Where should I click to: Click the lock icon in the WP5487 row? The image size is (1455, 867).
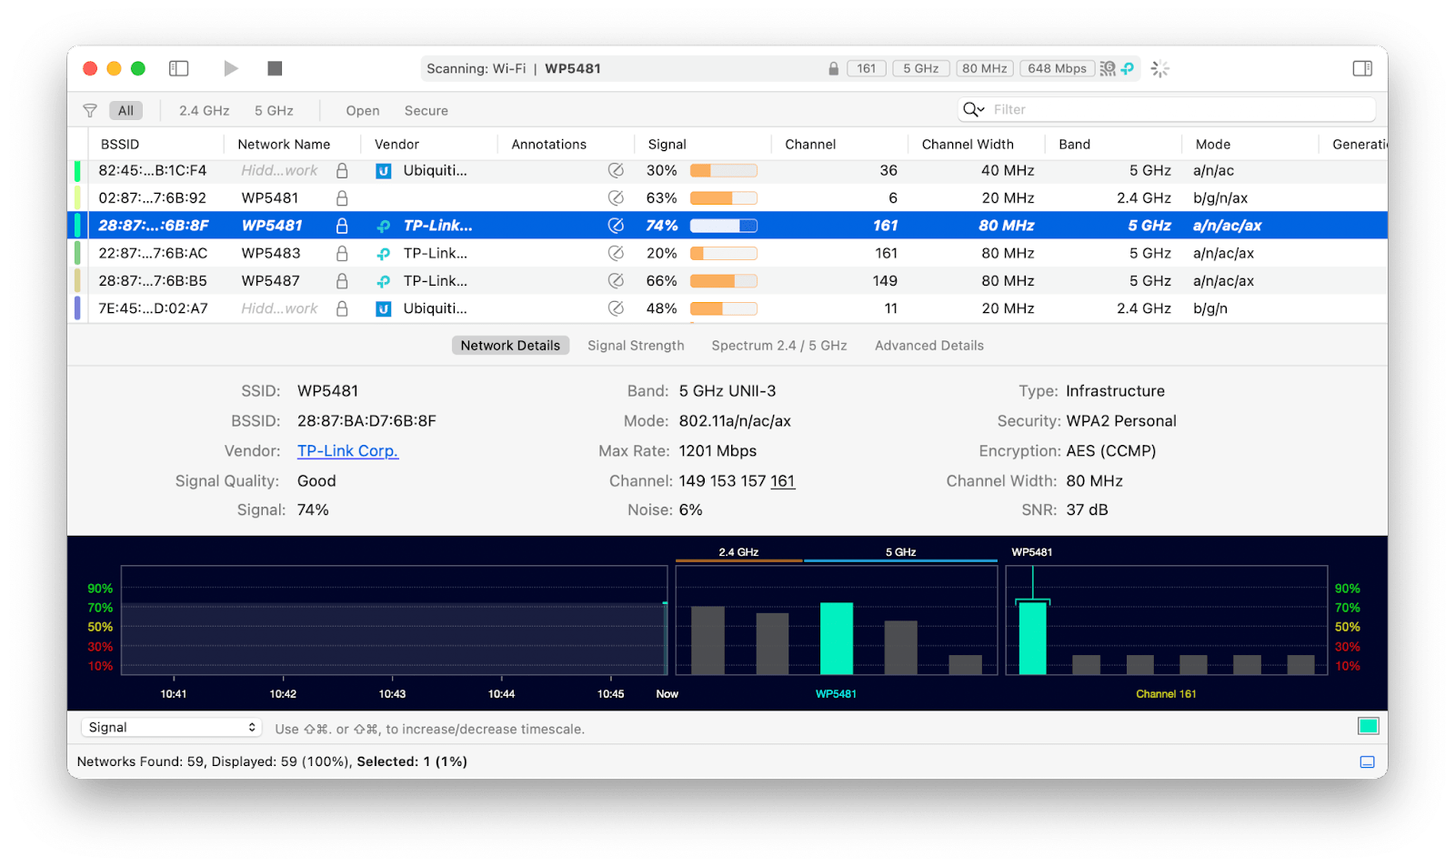[x=342, y=281]
